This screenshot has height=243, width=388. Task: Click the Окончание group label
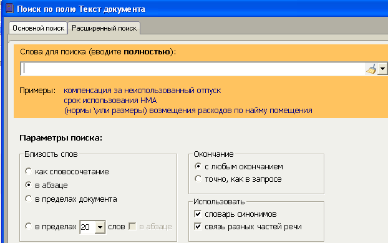pyautogui.click(x=213, y=154)
